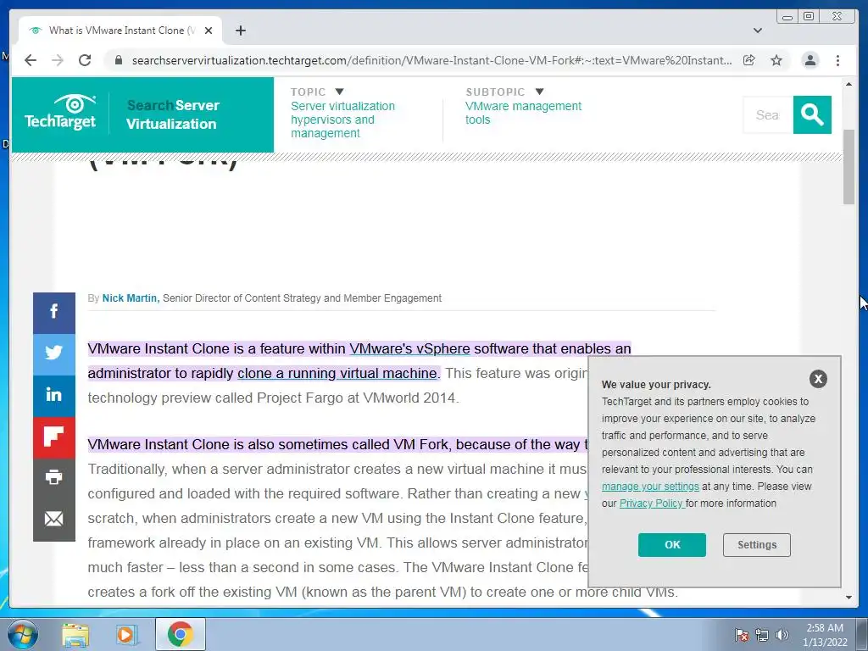Share article on Flipboard
Image resolution: width=868 pixels, height=651 pixels.
coord(53,437)
